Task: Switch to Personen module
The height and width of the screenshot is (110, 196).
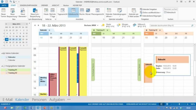Action: click(39, 100)
